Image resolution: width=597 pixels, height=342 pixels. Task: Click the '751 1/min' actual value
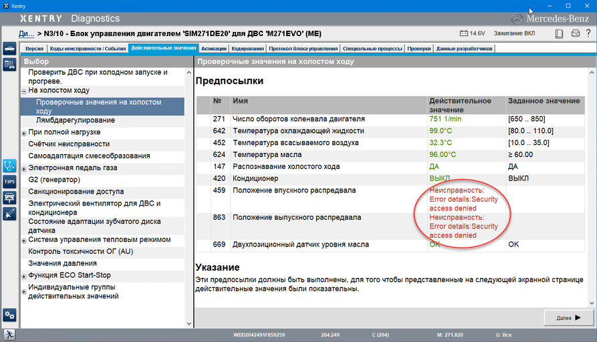(445, 119)
